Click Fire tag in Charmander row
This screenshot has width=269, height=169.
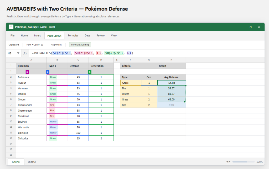(52, 105)
